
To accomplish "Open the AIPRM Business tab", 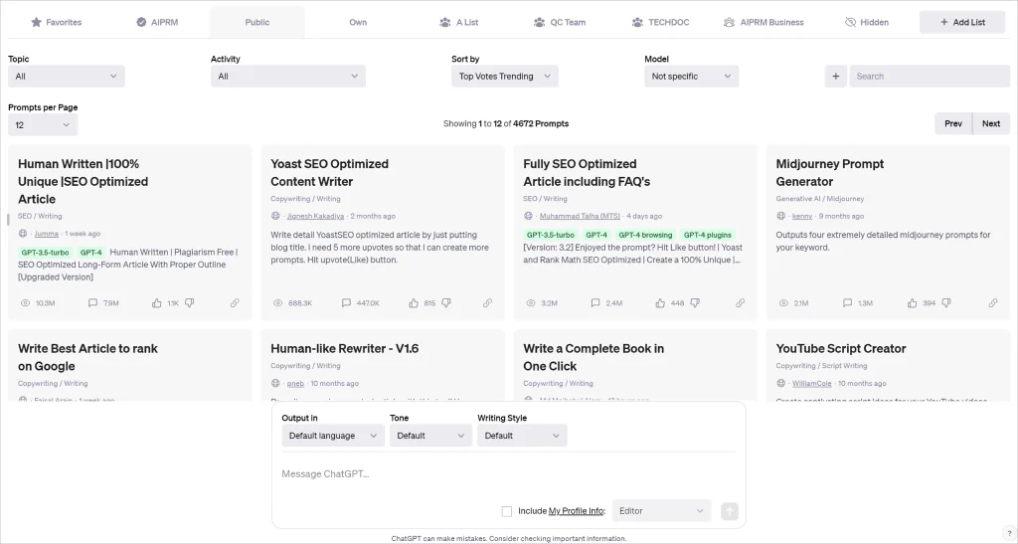I will tap(763, 22).
